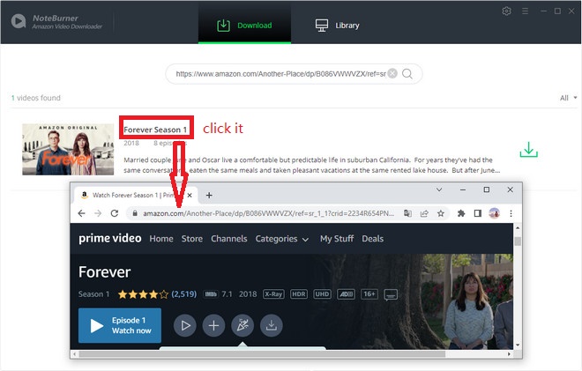Click the translate page icon
The width and height of the screenshot is (582, 371).
(407, 213)
